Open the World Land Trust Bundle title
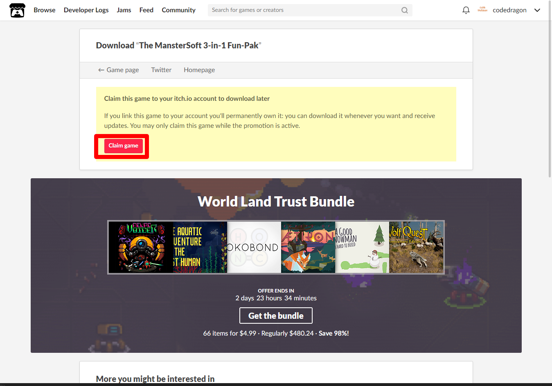Viewport: 552px width, 386px height. 276,202
